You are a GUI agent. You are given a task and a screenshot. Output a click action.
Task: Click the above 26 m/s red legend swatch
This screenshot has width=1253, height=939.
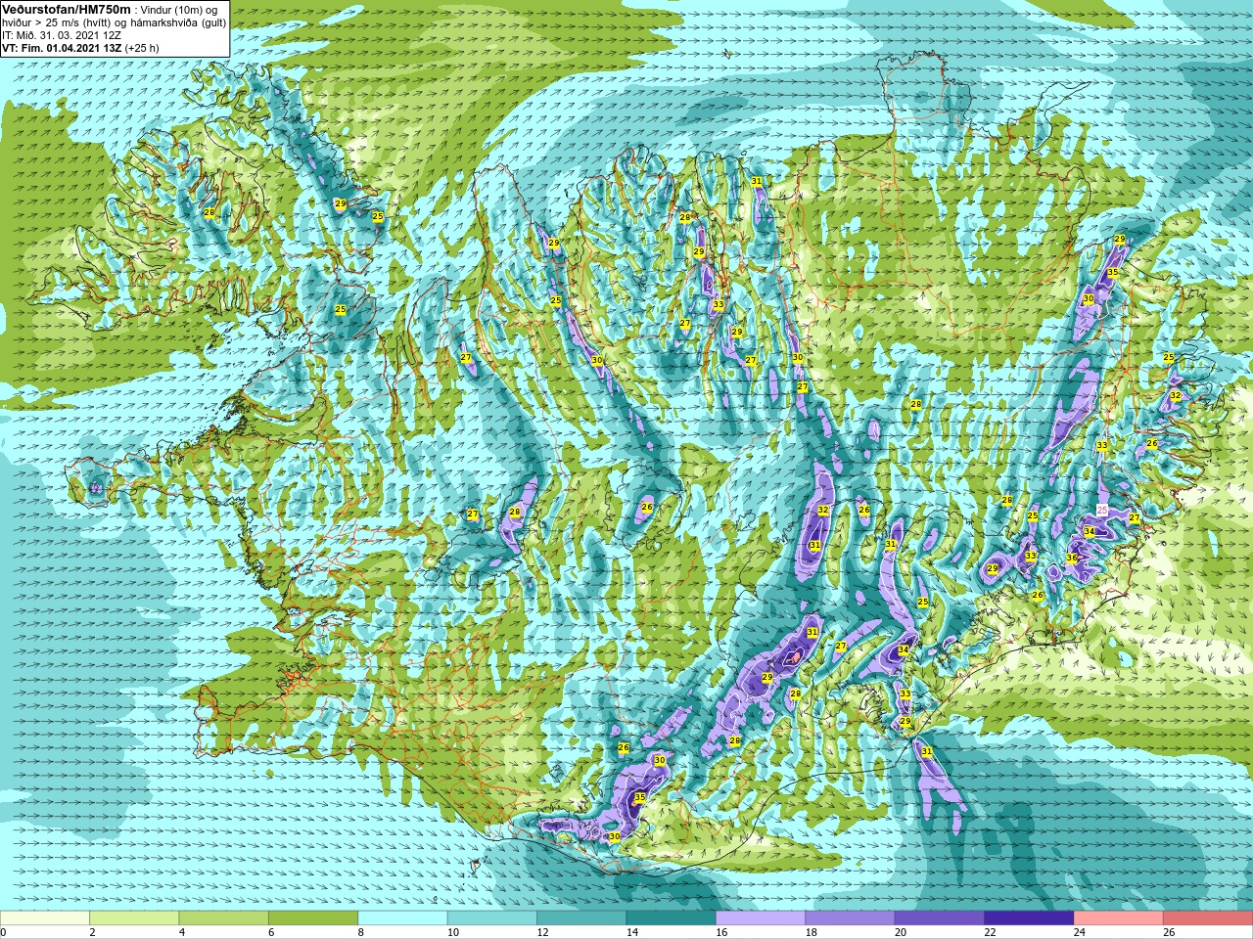pos(1208,917)
